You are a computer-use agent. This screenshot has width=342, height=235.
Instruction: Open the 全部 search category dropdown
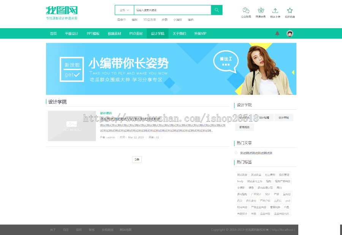click(124, 10)
